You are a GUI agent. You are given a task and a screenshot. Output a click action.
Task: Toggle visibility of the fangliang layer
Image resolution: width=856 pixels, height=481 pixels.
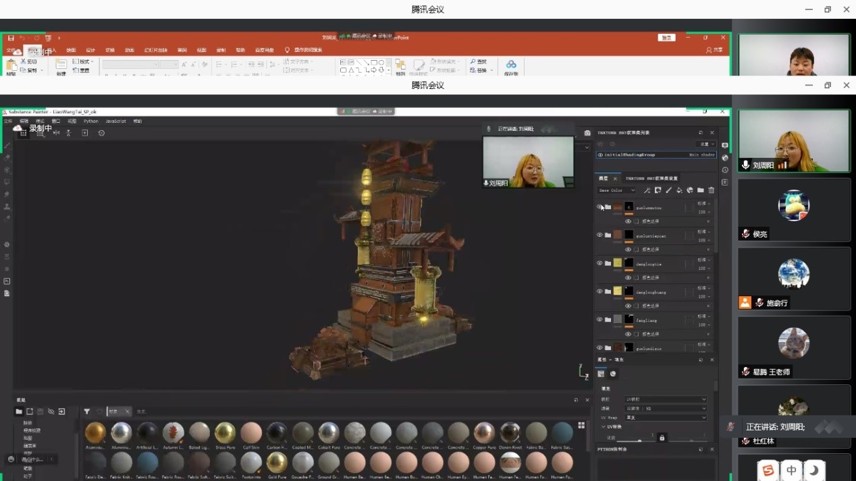[599, 320]
